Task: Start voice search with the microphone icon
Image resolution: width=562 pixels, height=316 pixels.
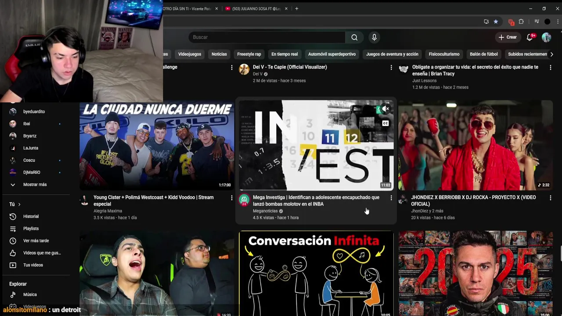Action: click(x=374, y=37)
